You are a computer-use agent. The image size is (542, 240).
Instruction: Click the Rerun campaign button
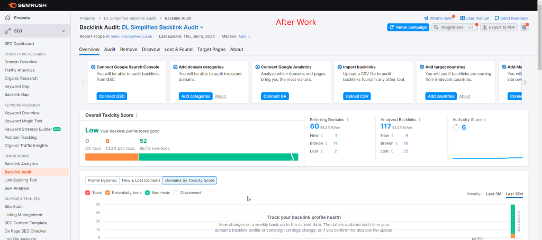tap(408, 27)
